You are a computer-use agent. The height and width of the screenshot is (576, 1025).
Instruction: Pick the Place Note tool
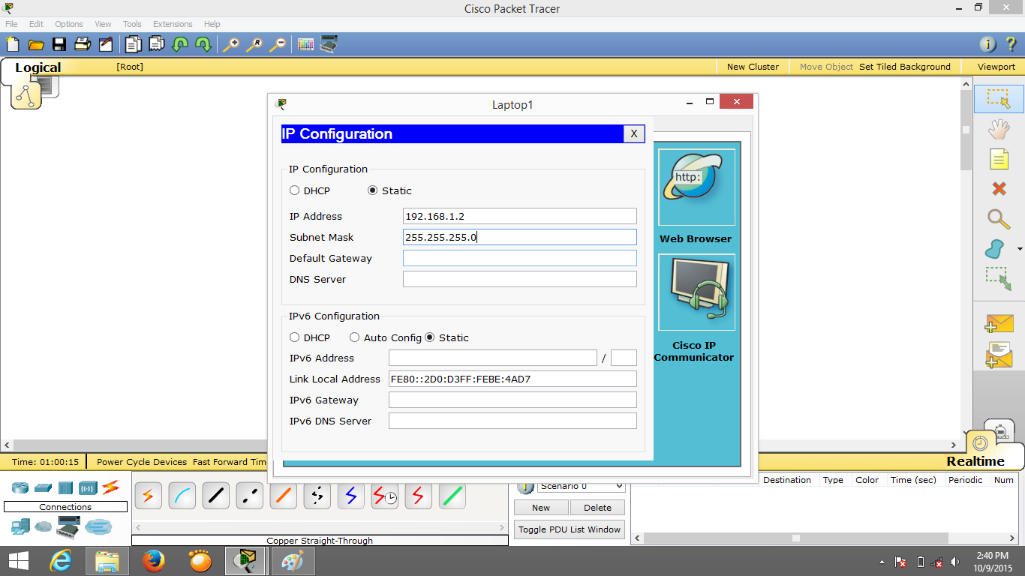pos(998,159)
